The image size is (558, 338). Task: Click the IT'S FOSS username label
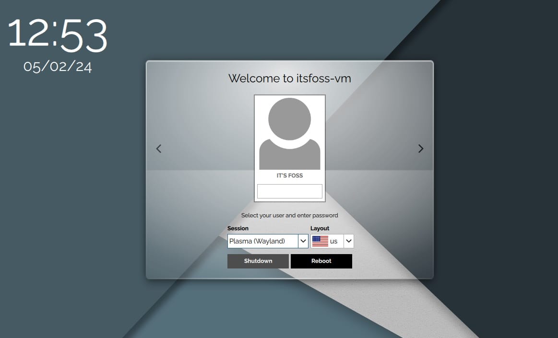(289, 175)
